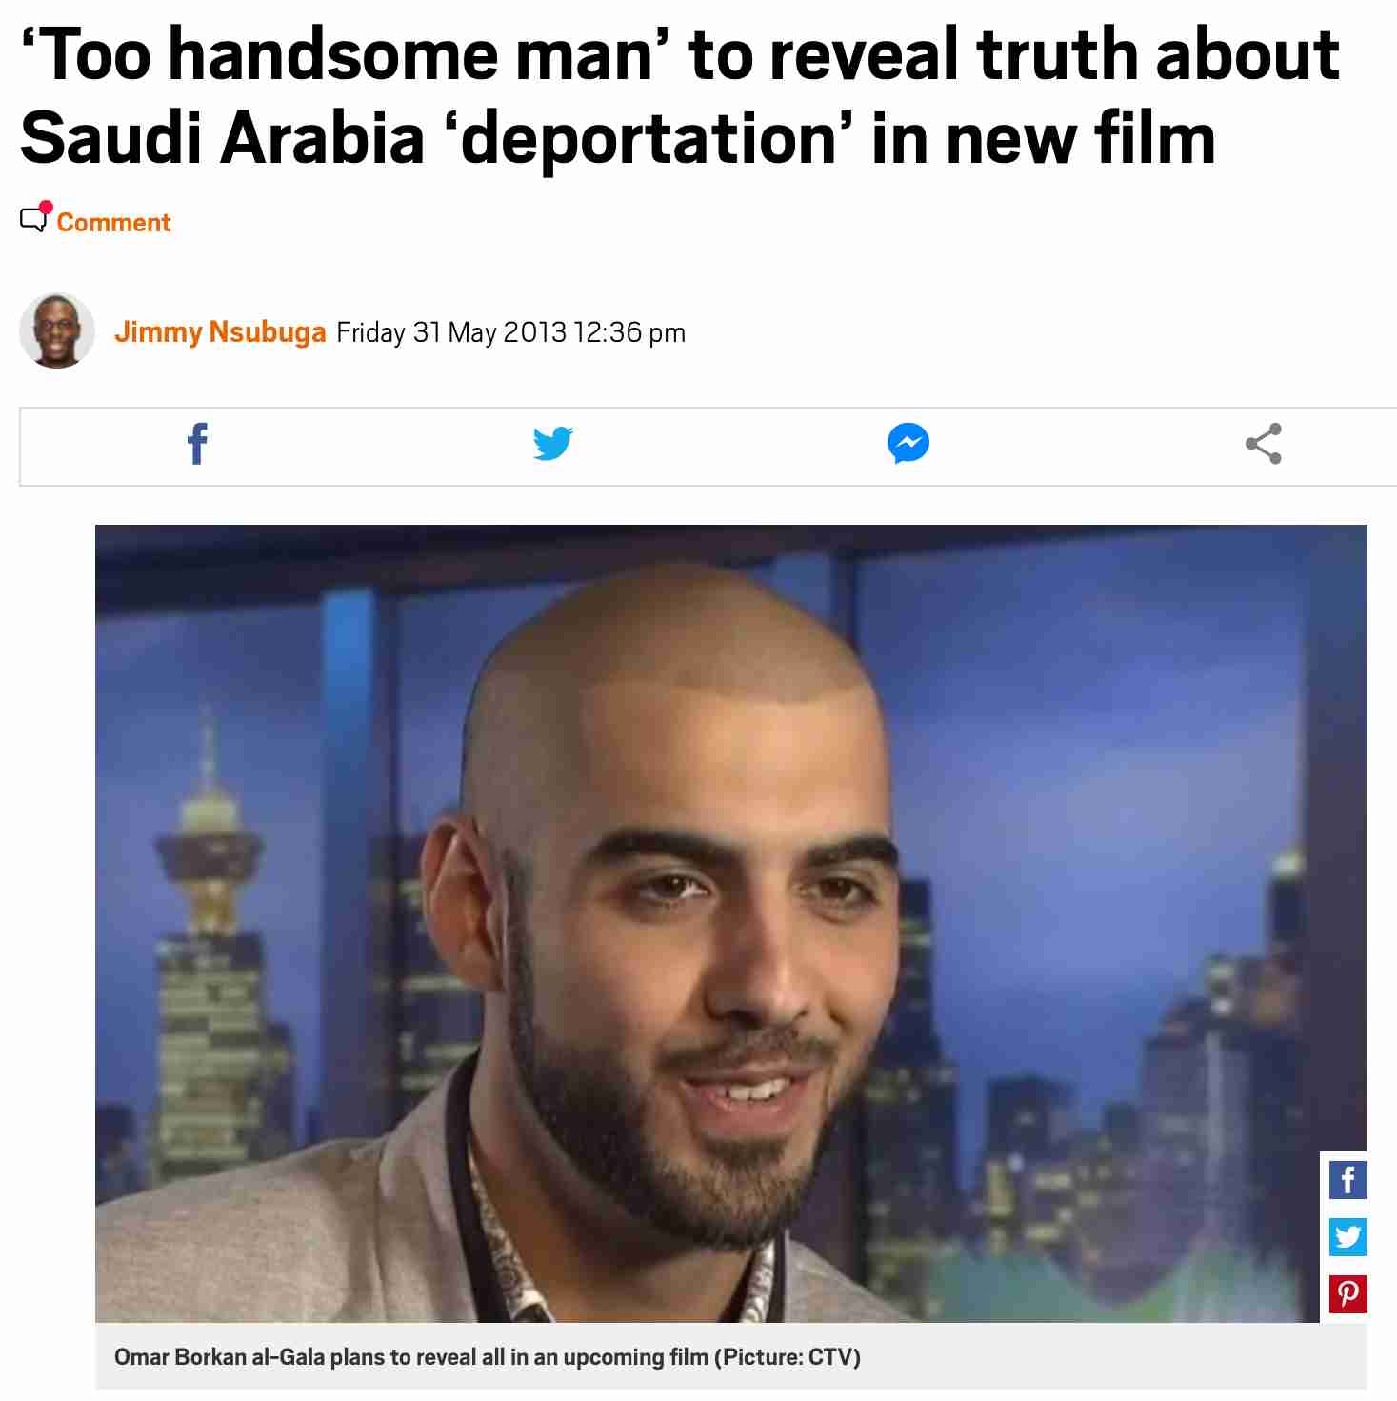Click Jimmy Nsubuga's author avatar photo
This screenshot has height=1401, width=1397.
[57, 330]
